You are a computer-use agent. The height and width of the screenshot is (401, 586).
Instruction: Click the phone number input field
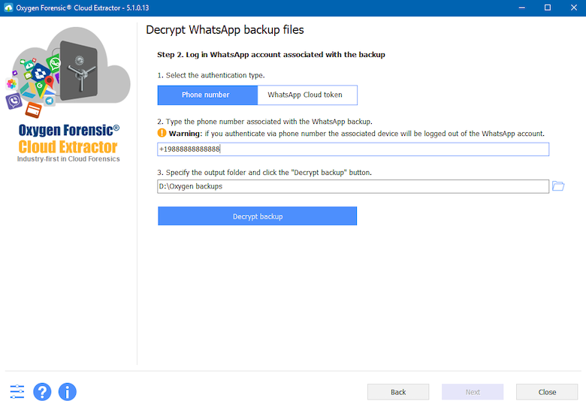(x=353, y=149)
